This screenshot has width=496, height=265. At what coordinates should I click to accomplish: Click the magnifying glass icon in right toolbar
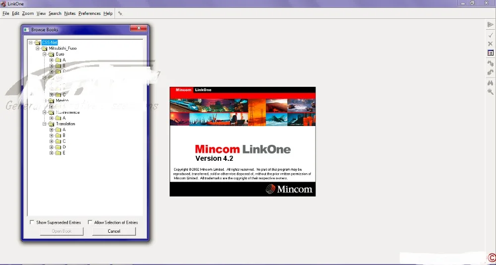click(491, 92)
